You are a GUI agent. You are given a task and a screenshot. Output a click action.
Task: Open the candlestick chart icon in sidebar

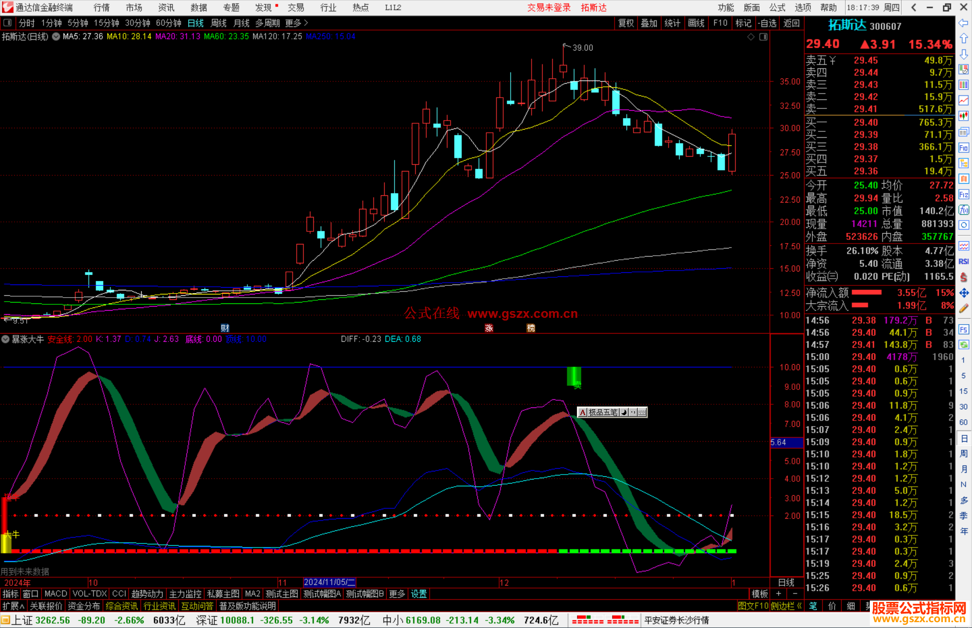963,116
